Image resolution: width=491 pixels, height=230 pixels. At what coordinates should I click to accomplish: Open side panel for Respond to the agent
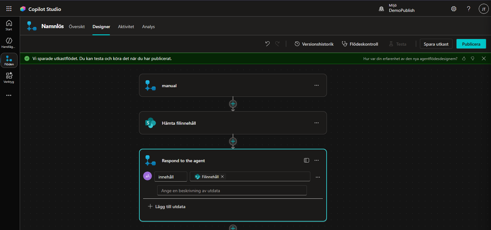(x=307, y=160)
